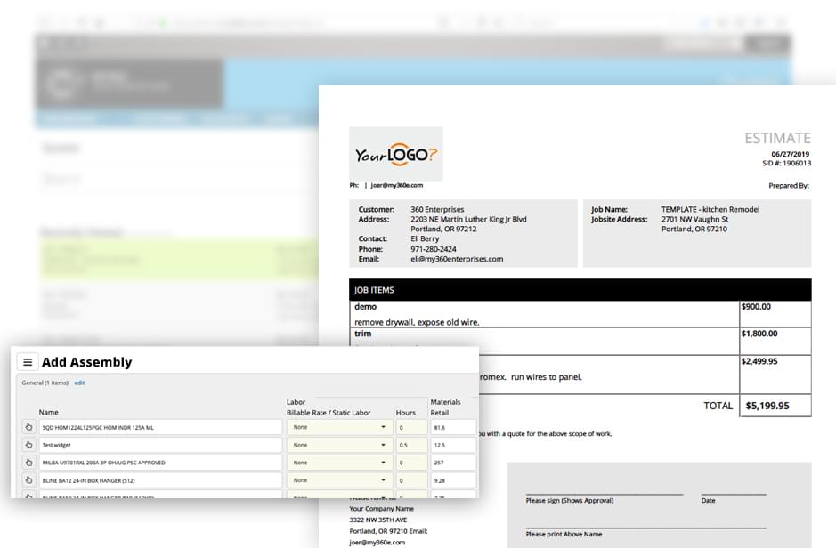Viewport: 836px width, 548px height.
Task: Click address '2203 NE Martin Luther King Jr Blvd'
Action: point(468,219)
